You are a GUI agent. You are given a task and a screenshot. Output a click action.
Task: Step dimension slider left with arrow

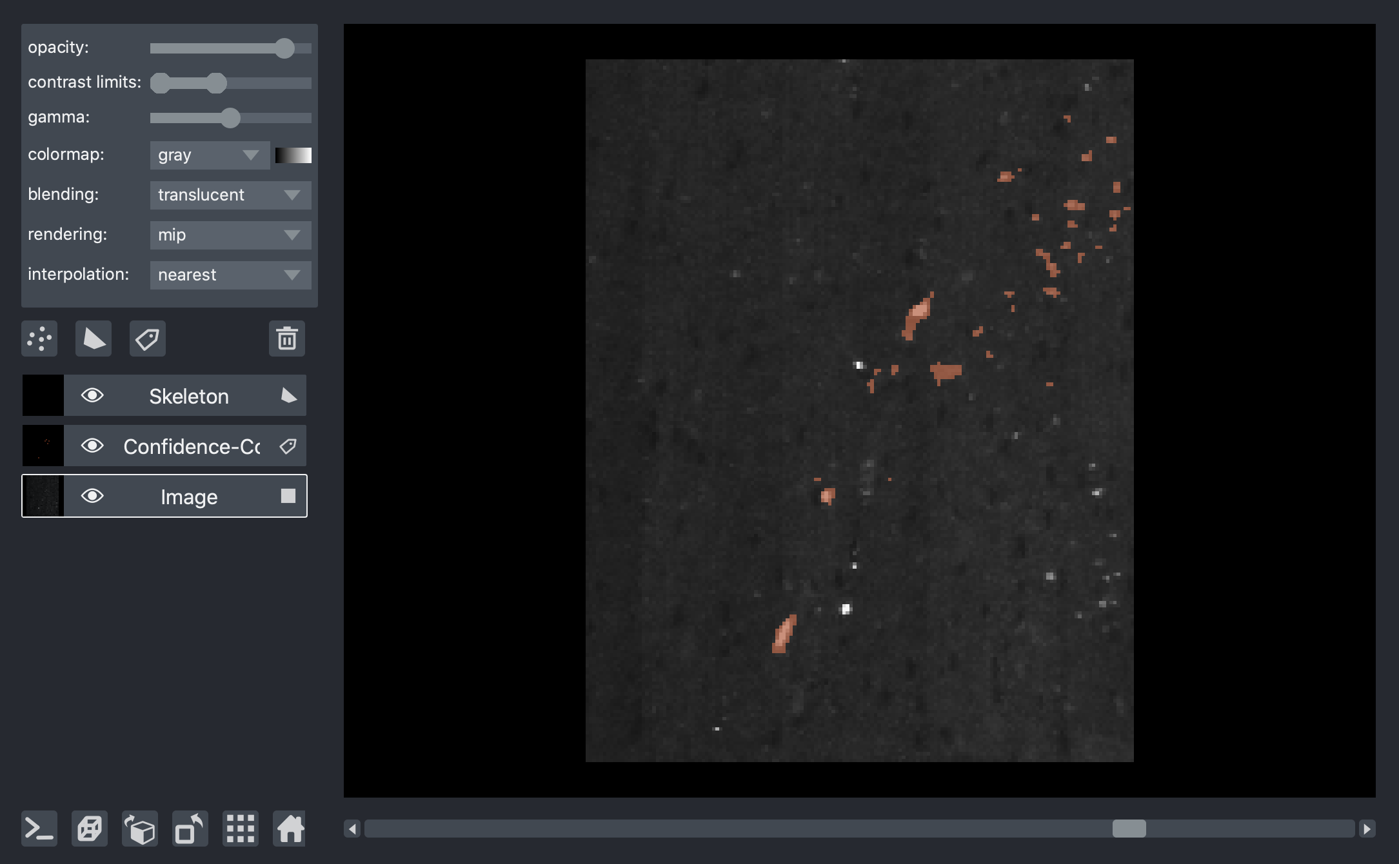click(352, 829)
